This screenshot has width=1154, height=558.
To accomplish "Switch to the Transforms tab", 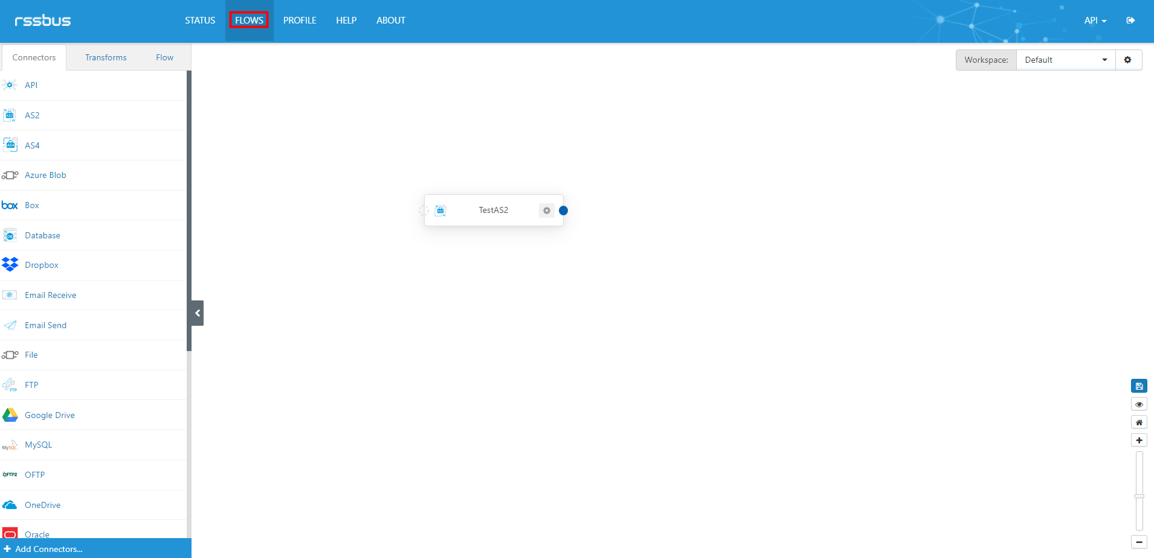I will pos(106,57).
